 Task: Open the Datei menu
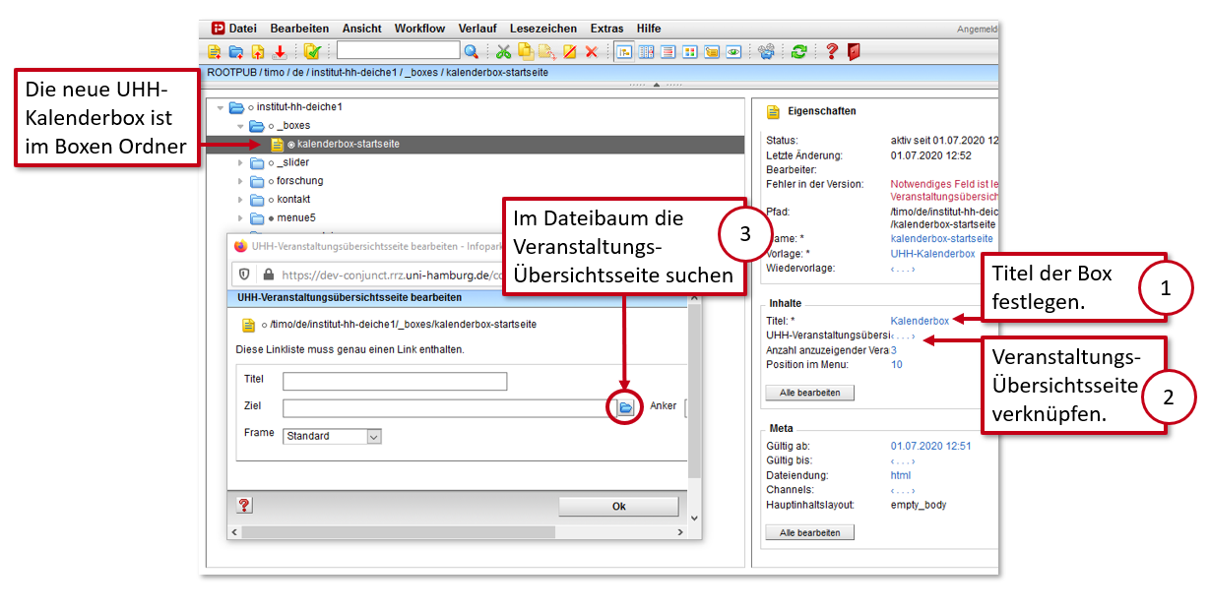click(243, 29)
